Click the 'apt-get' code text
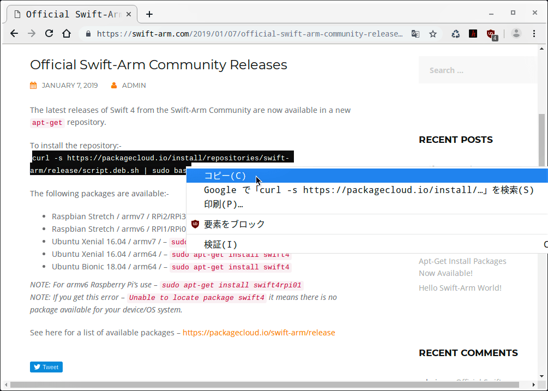 point(47,123)
